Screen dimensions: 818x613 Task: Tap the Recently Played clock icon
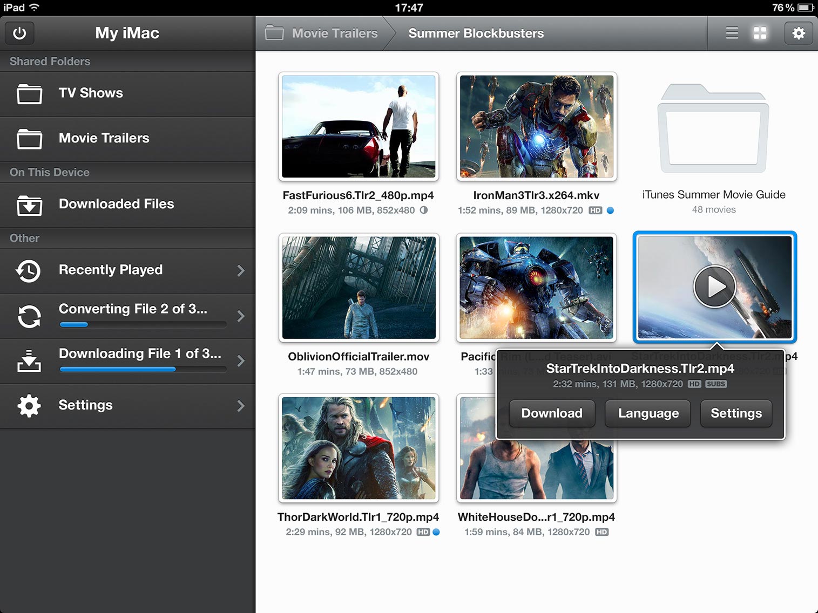tap(29, 271)
